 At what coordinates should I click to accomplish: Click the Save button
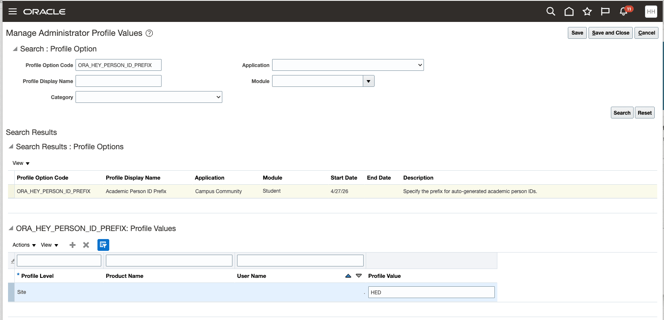pos(577,33)
